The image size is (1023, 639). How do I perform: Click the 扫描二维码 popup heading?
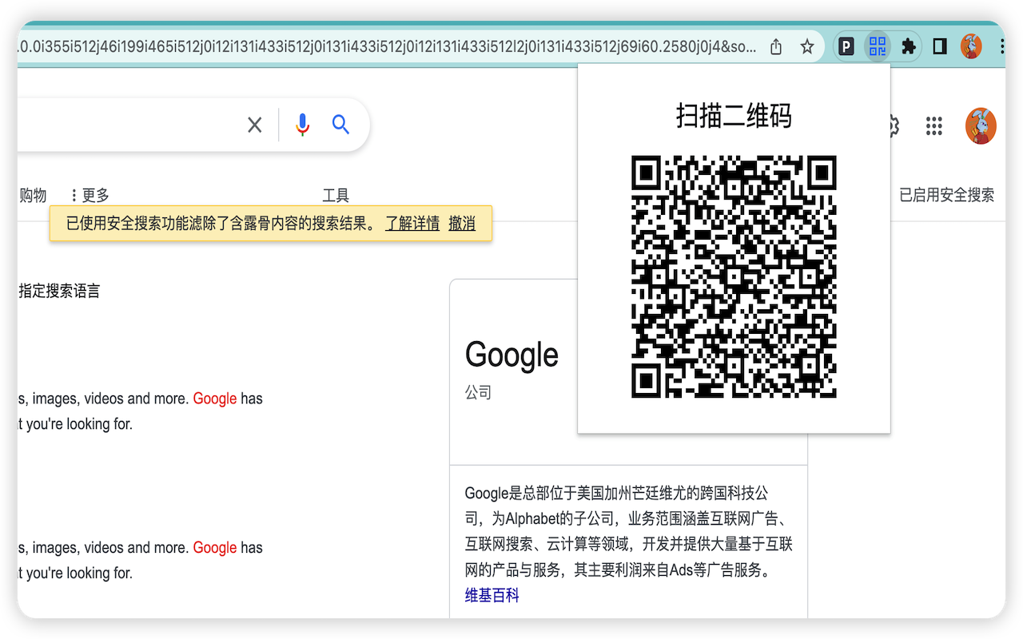pos(734,116)
